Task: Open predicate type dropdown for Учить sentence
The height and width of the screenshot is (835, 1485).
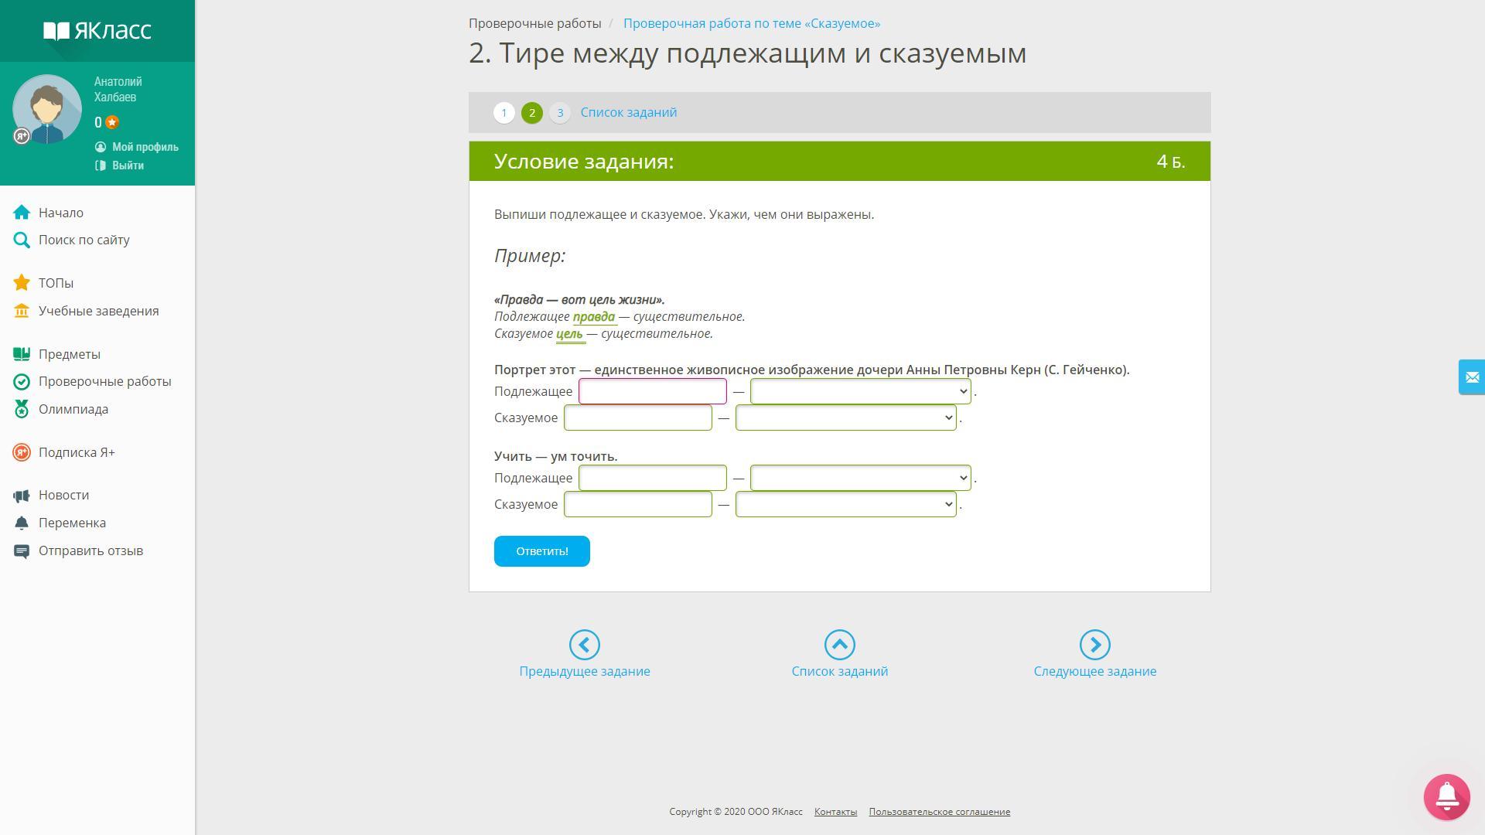Action: [845, 505]
